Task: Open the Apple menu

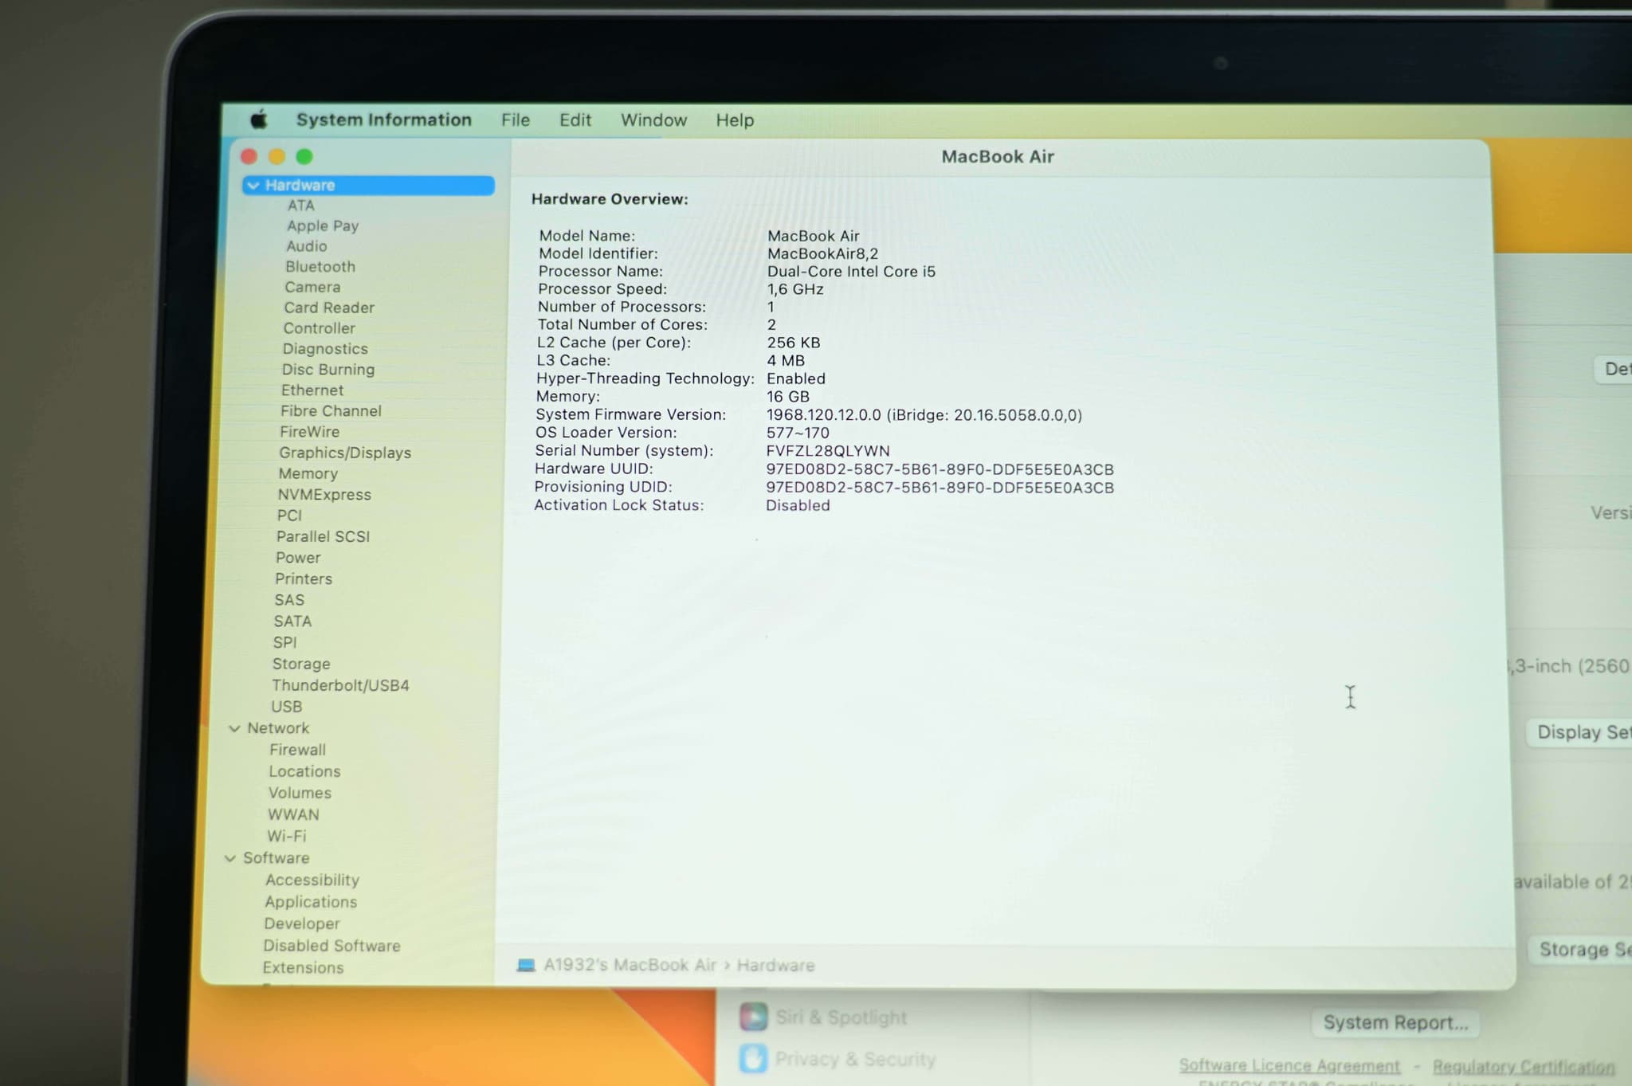Action: point(258,120)
